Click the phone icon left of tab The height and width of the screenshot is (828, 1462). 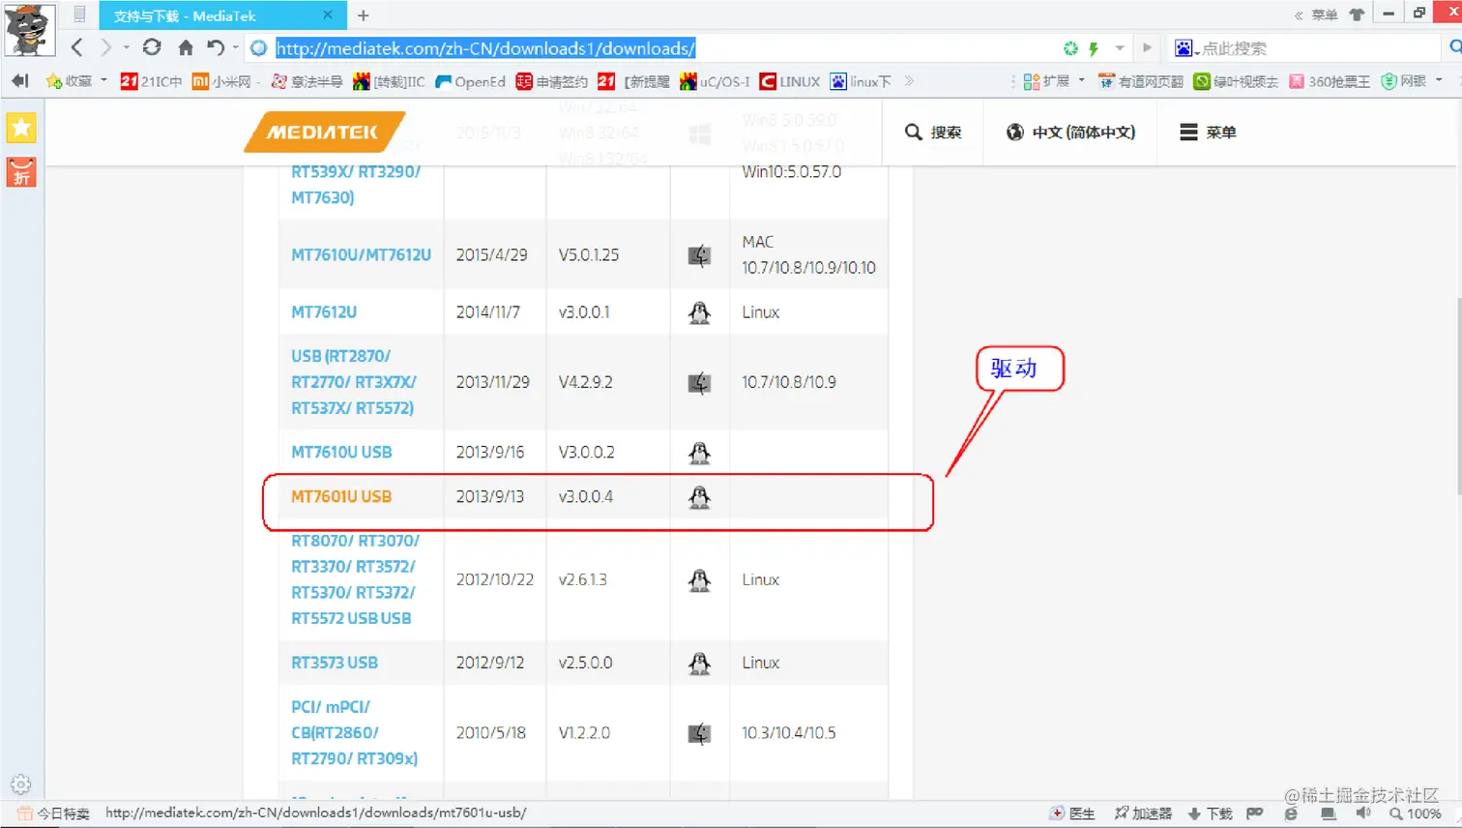tap(80, 15)
